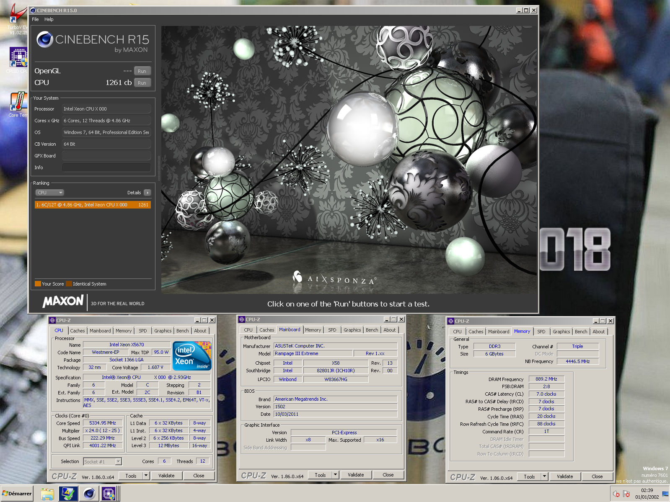Expand Tools arrow in CPU-Z Memory window
This screenshot has height=502, width=670.
[x=544, y=476]
